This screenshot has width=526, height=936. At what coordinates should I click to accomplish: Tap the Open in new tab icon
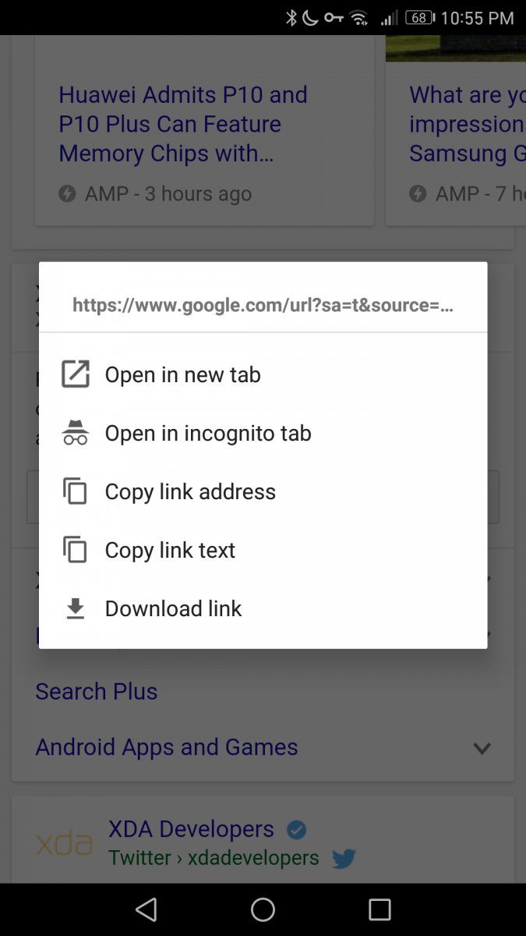pyautogui.click(x=76, y=374)
